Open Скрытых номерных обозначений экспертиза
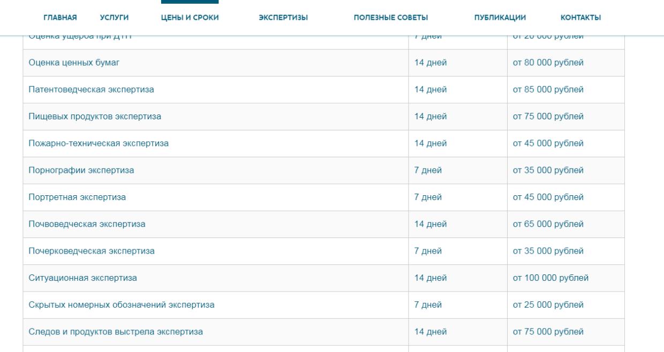 (x=122, y=305)
